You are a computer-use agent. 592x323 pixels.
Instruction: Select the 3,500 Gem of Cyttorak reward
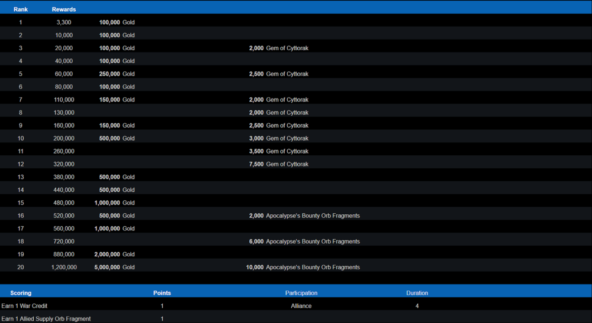coord(279,151)
